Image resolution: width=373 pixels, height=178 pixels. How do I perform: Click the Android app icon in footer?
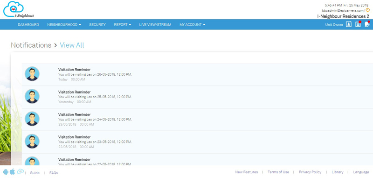pyautogui.click(x=6, y=171)
